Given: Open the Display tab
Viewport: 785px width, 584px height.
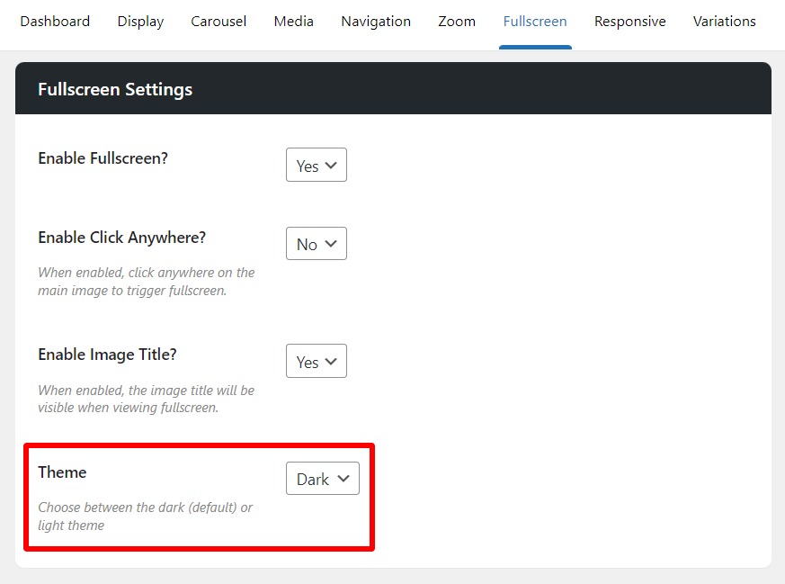Looking at the screenshot, I should coord(140,22).
